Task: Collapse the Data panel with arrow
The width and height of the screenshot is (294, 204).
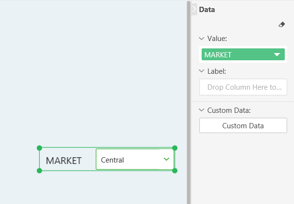Action: pos(194,9)
